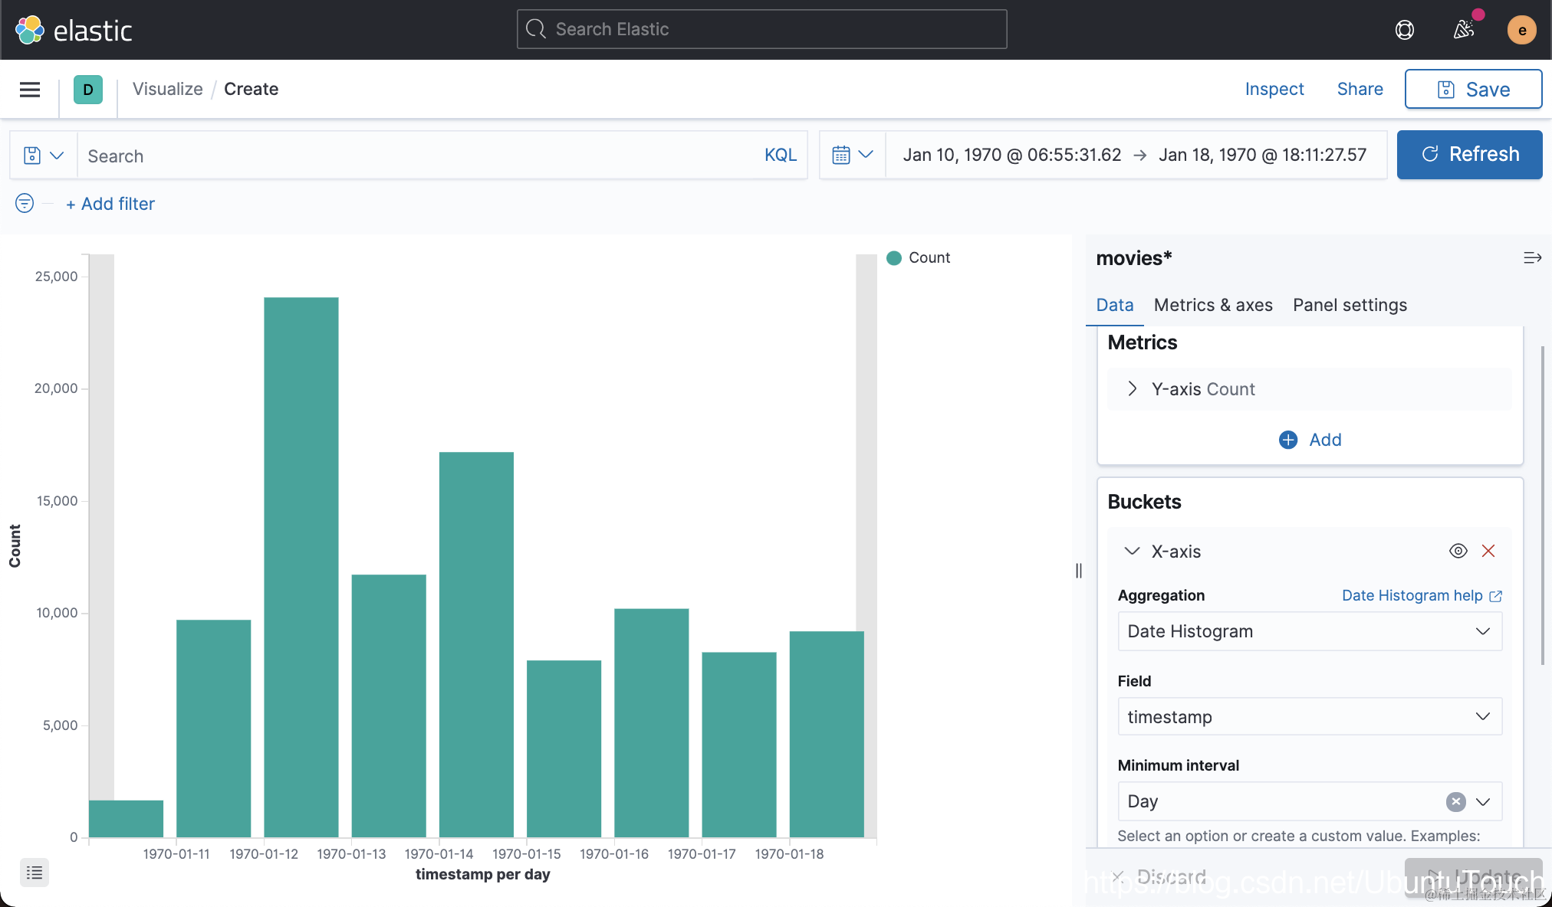Collapse the movies* editor sidebar
Image resolution: width=1552 pixels, height=907 pixels.
point(1532,258)
